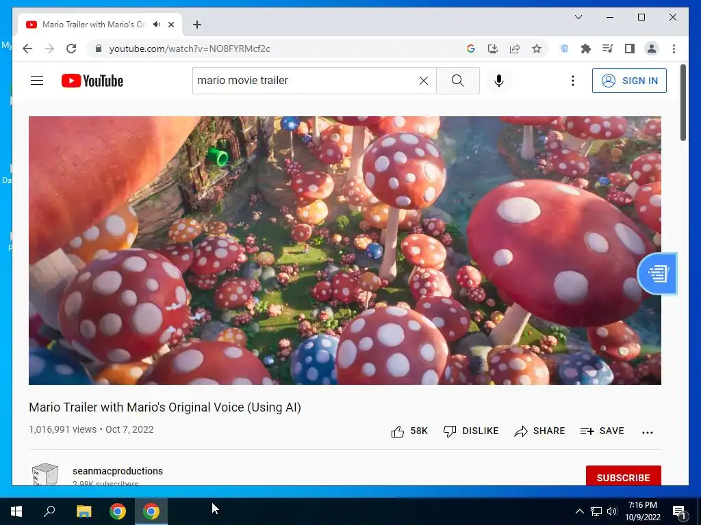Switch to active Chrome taskbar window
Screen dimensions: 701x525
point(151,511)
